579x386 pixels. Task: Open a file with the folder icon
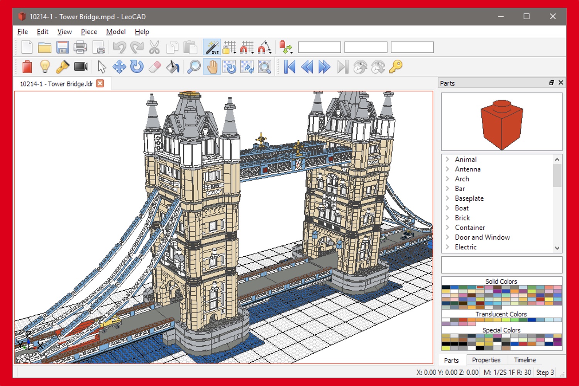[45, 47]
